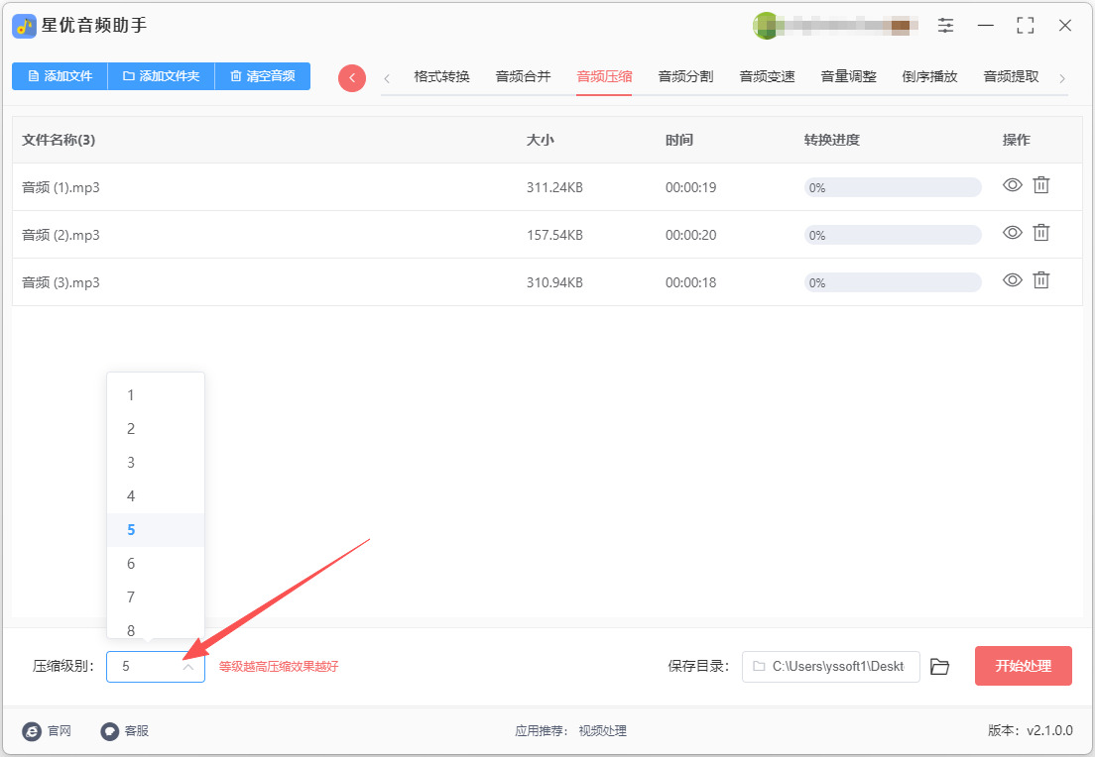
Task: Open settings sliders icon in title bar
Action: pyautogui.click(x=945, y=26)
